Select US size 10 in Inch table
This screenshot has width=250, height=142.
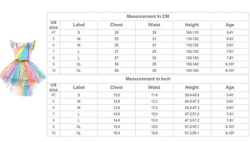(53, 133)
